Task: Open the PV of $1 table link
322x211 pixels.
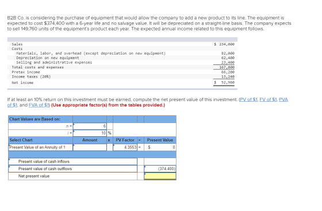Action: [x=249, y=99]
